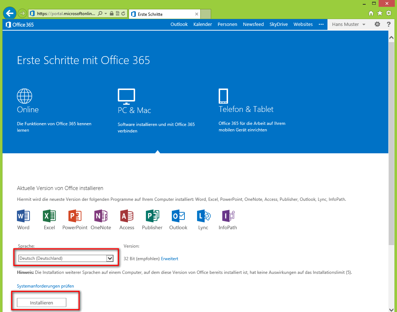Click the OneNote application icon
Viewport: 397px width, 312px height.
[101, 216]
